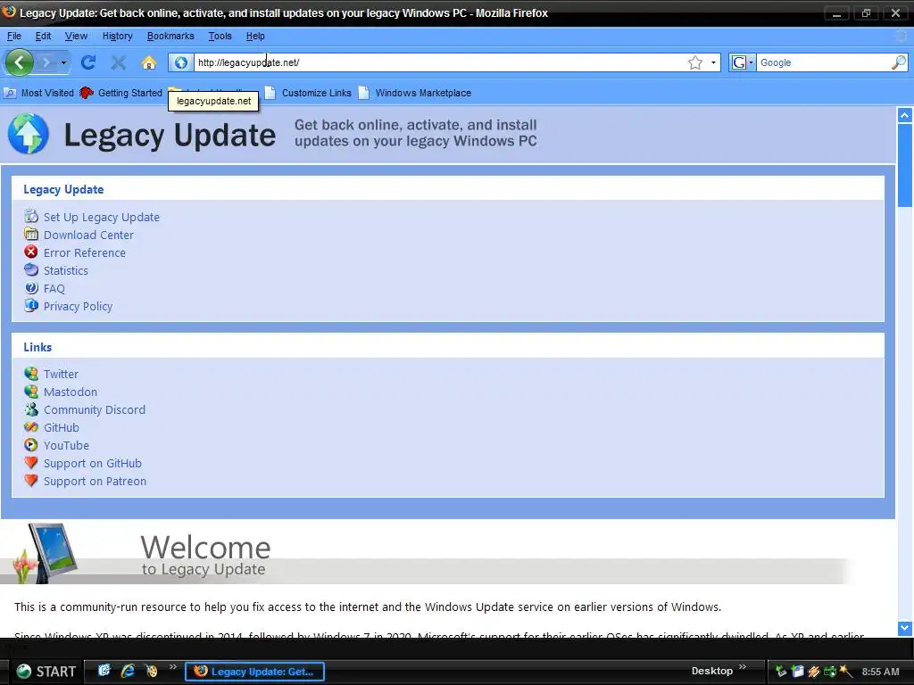Viewport: 914px width, 685px height.
Task: Launch Internet Explorer from the quick launch
Action: coord(128,671)
